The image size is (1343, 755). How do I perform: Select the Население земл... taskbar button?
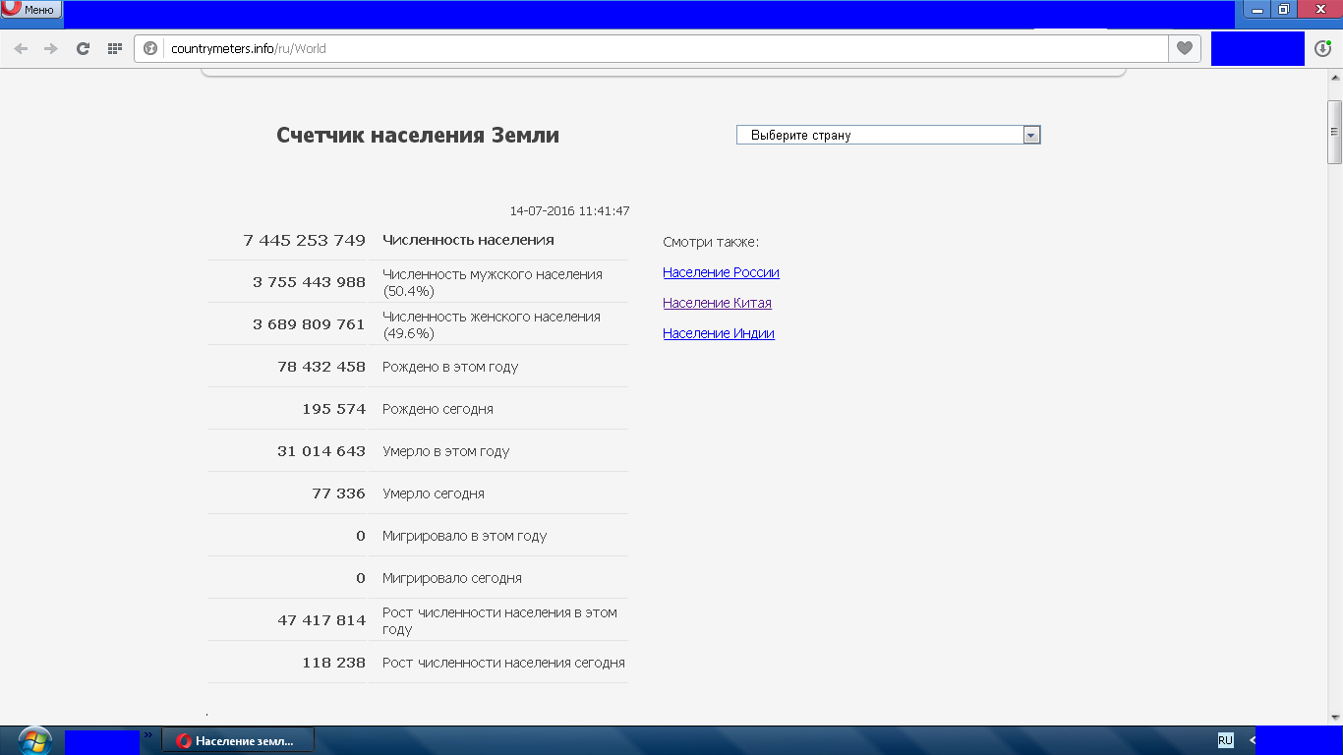[x=237, y=740]
